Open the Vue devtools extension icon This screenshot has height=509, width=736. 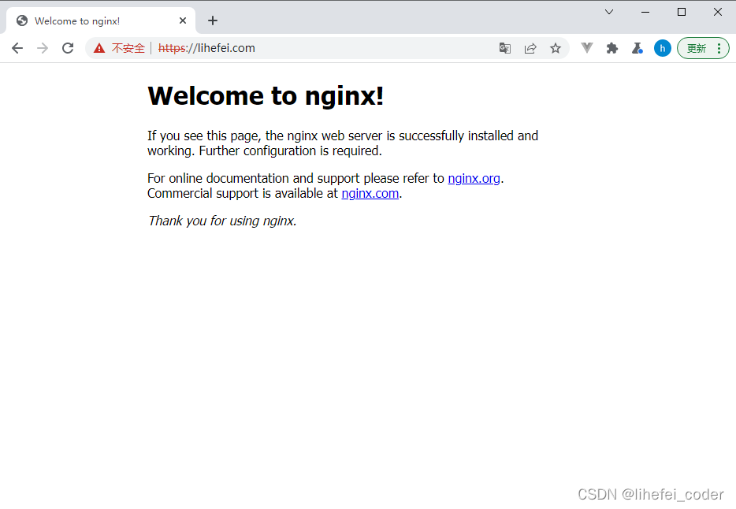587,48
